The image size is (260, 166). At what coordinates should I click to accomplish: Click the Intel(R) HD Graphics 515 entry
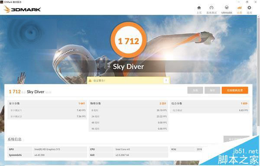[47, 149]
